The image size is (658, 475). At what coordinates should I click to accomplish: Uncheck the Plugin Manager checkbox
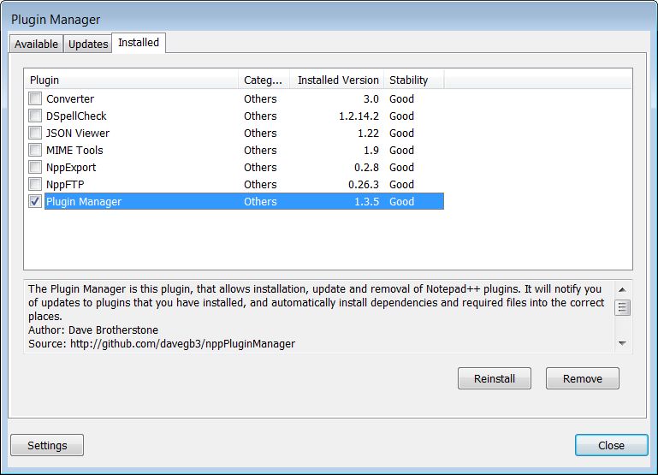pos(35,201)
